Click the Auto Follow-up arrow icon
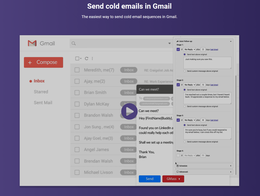The height and width of the screenshot is (196, 260). pos(178,41)
